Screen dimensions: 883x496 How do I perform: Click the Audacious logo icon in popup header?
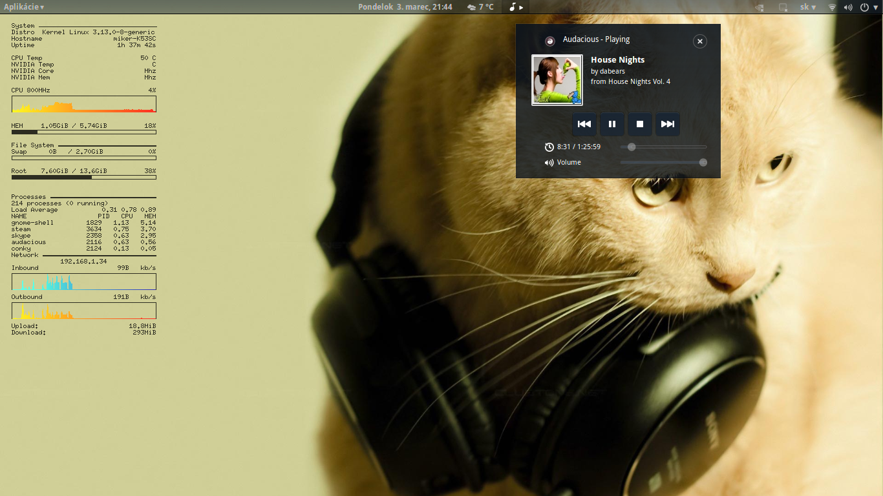pos(549,41)
